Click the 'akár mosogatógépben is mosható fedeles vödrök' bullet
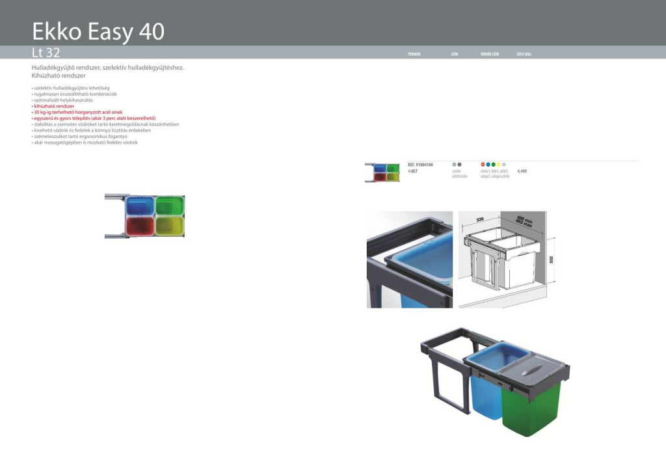The width and height of the screenshot is (666, 471). (x=85, y=142)
